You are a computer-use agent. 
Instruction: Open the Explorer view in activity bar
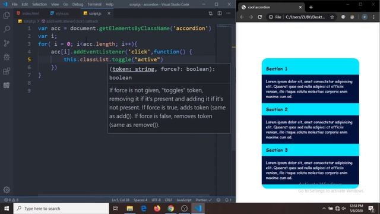7,15
